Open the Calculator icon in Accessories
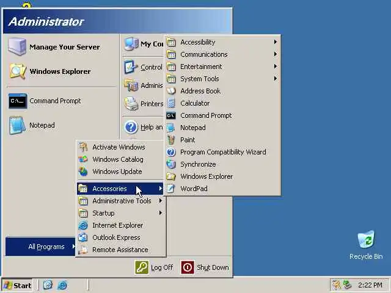Viewport: 391px width, 293px height. (x=171, y=103)
